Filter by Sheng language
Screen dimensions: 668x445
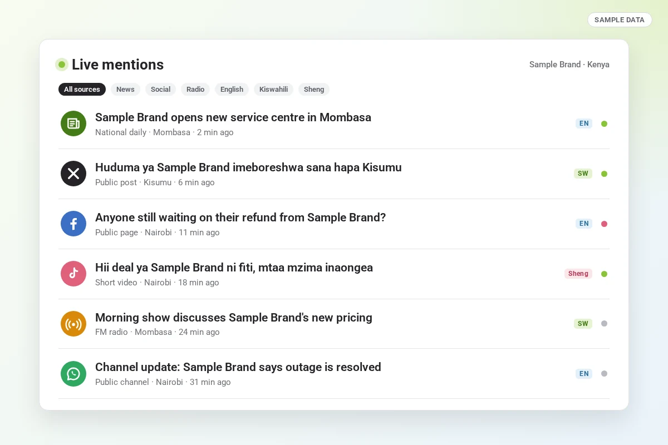click(314, 89)
